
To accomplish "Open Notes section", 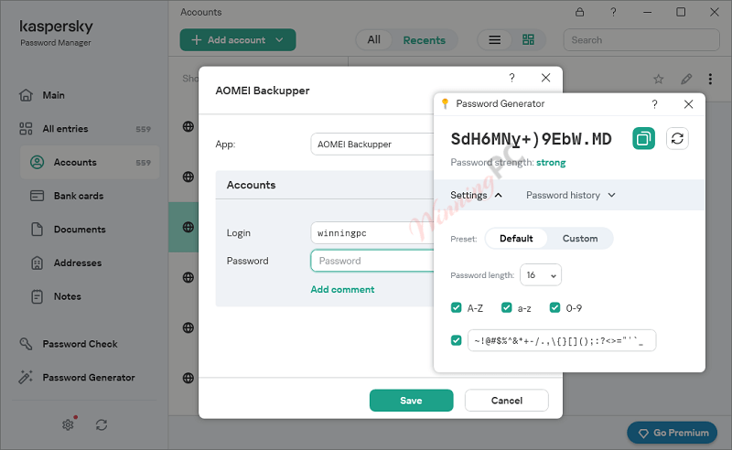I will [x=56, y=297].
